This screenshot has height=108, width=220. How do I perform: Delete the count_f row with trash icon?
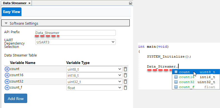point(125,88)
